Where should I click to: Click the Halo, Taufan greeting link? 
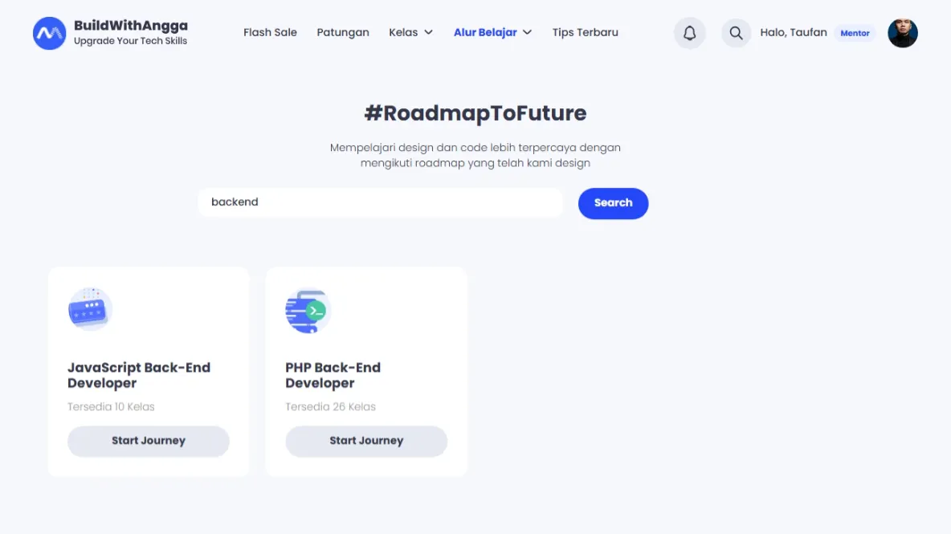(x=794, y=32)
